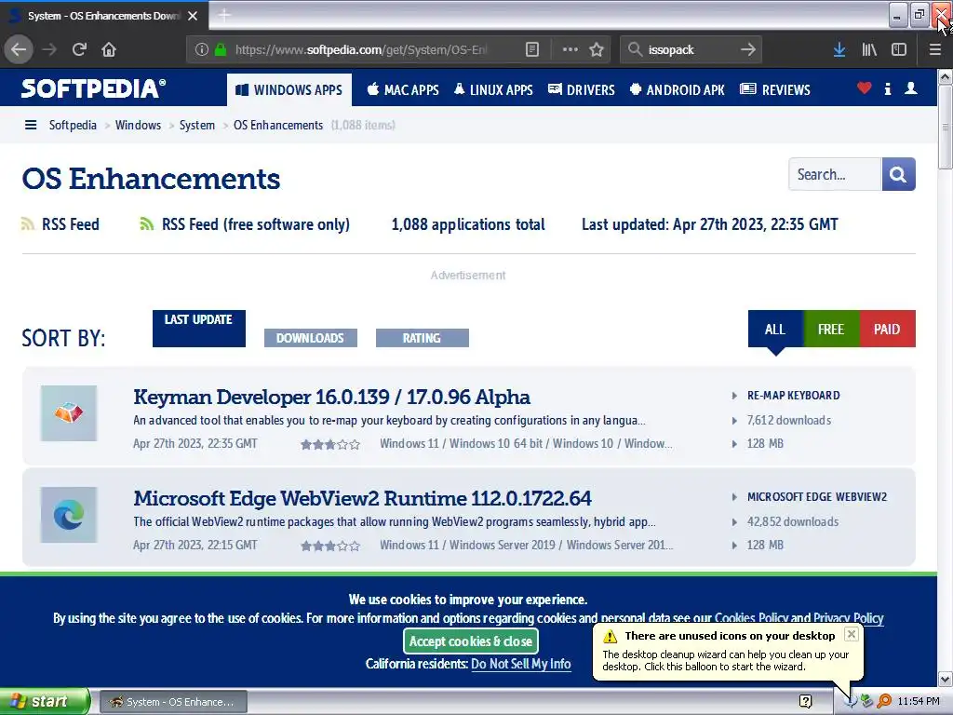Open the library bookshelf icon
Image resolution: width=953 pixels, height=715 pixels.
click(869, 49)
